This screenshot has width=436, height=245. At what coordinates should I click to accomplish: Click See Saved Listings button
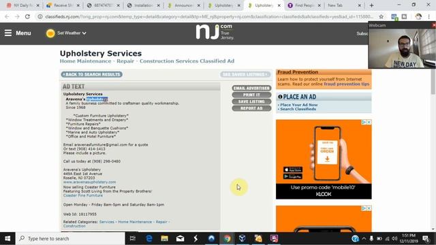(245, 74)
